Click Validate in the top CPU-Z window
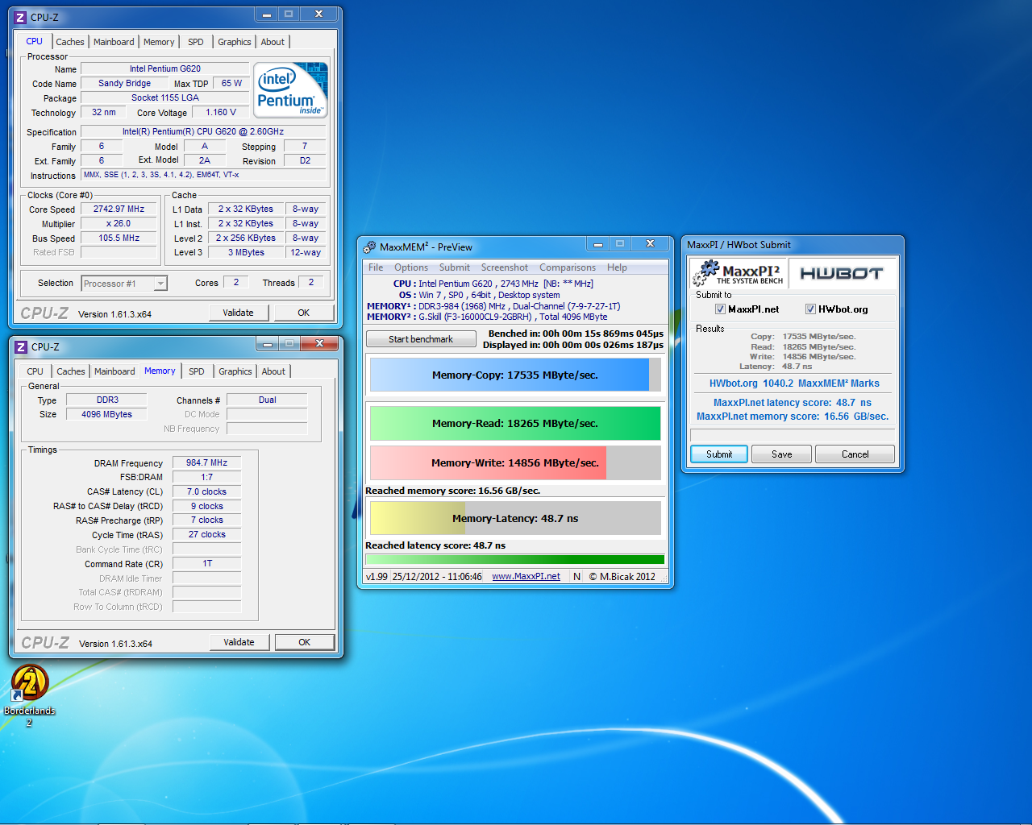Viewport: 1032px width, 825px height. (x=238, y=313)
